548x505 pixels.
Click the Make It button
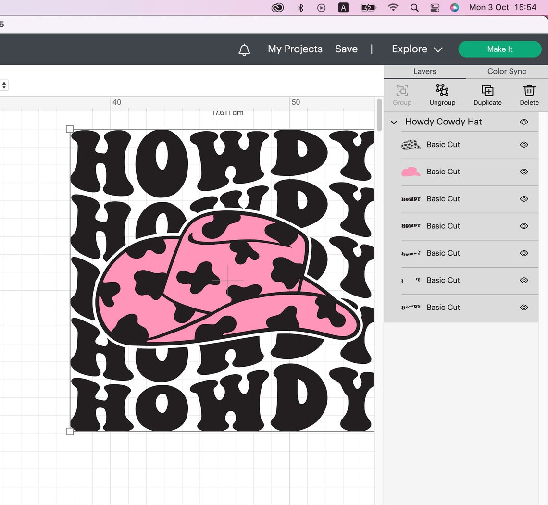(499, 49)
